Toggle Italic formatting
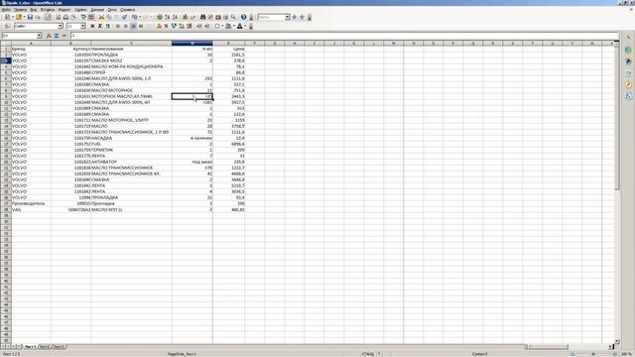 (100, 26)
